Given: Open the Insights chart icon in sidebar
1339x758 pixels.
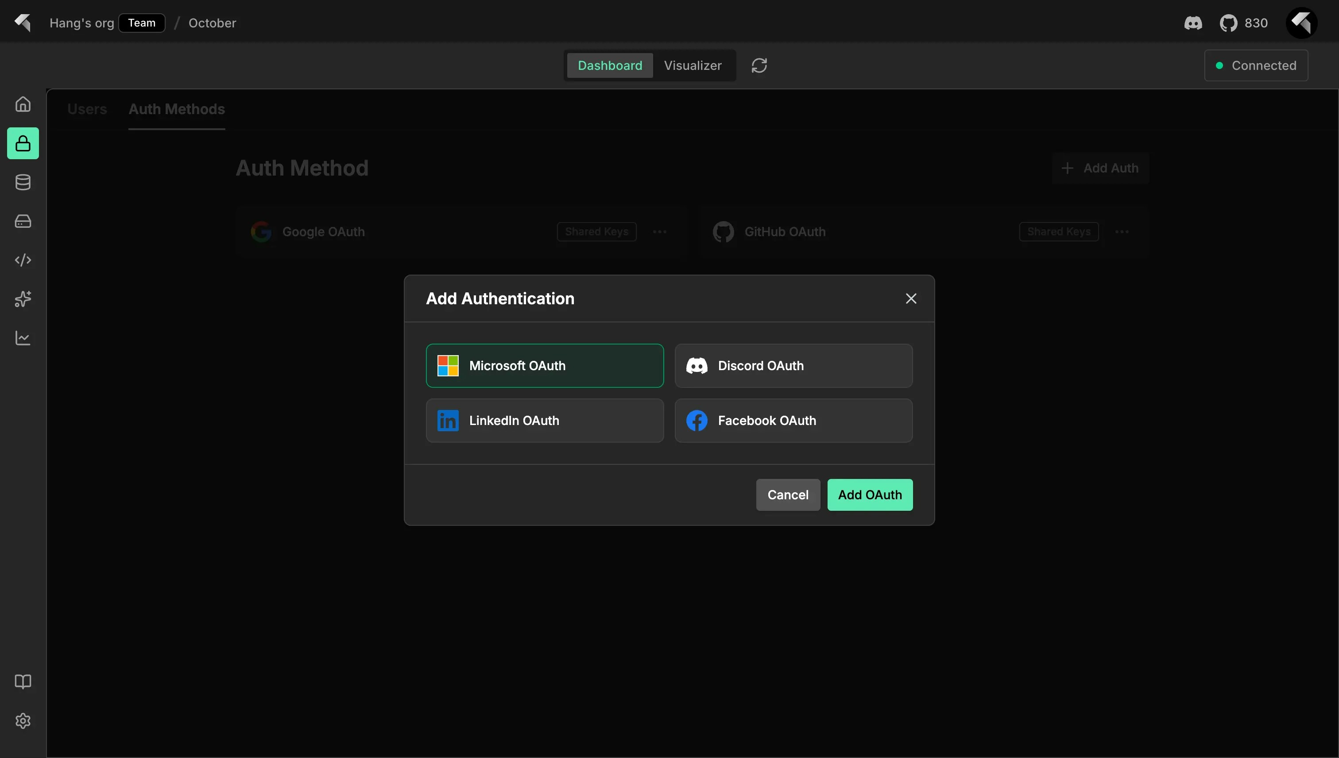Looking at the screenshot, I should click(x=23, y=337).
